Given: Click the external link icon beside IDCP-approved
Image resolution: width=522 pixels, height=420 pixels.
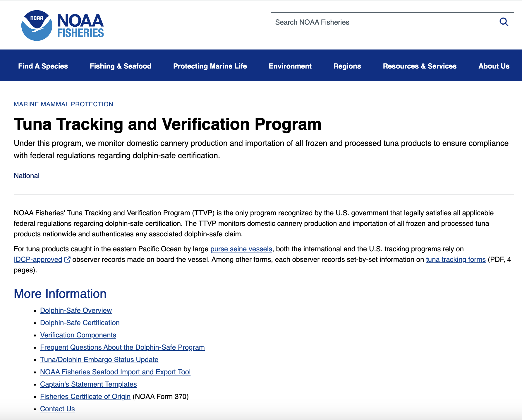Looking at the screenshot, I should (x=67, y=259).
